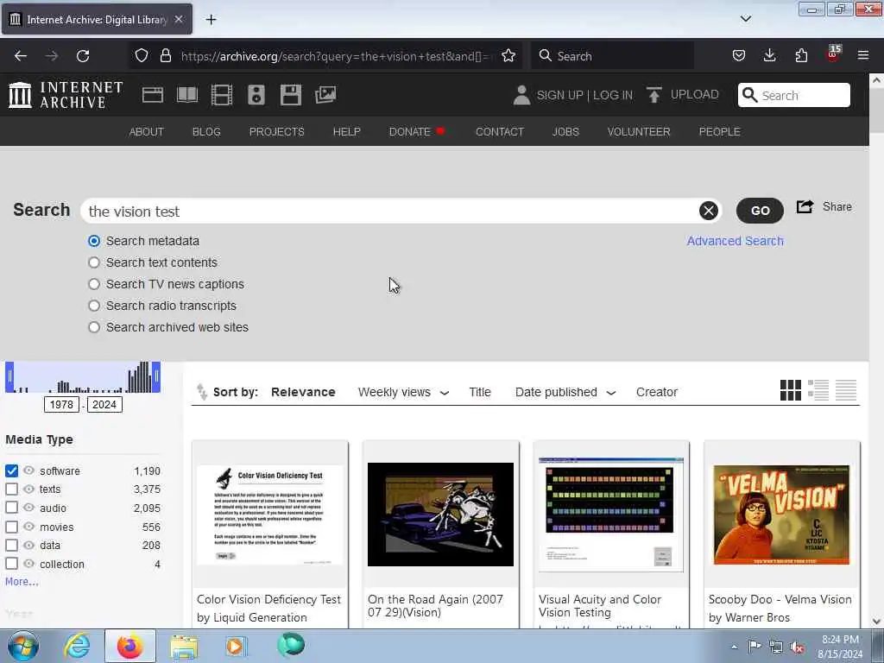The width and height of the screenshot is (884, 663).
Task: Click the 2024 end year field
Action: tap(104, 405)
